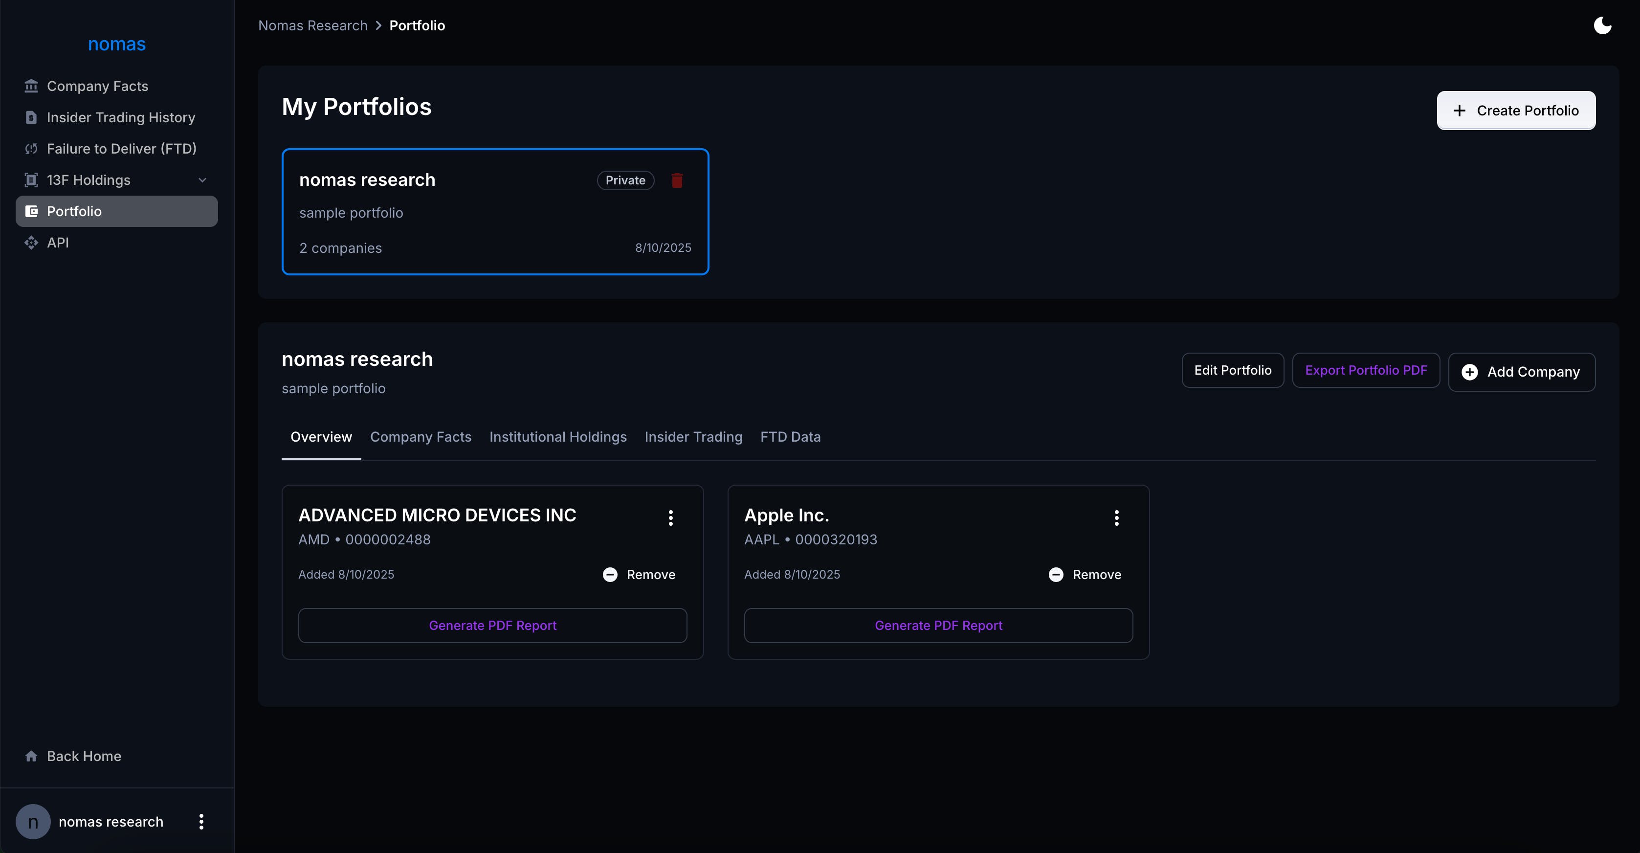The width and height of the screenshot is (1640, 853).
Task: Remove Apple Inc. from portfolio
Action: tap(1085, 575)
